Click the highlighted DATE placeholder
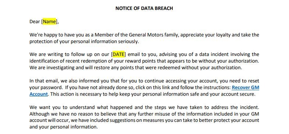Viewport: 289px width, 134px height. pyautogui.click(x=118, y=54)
